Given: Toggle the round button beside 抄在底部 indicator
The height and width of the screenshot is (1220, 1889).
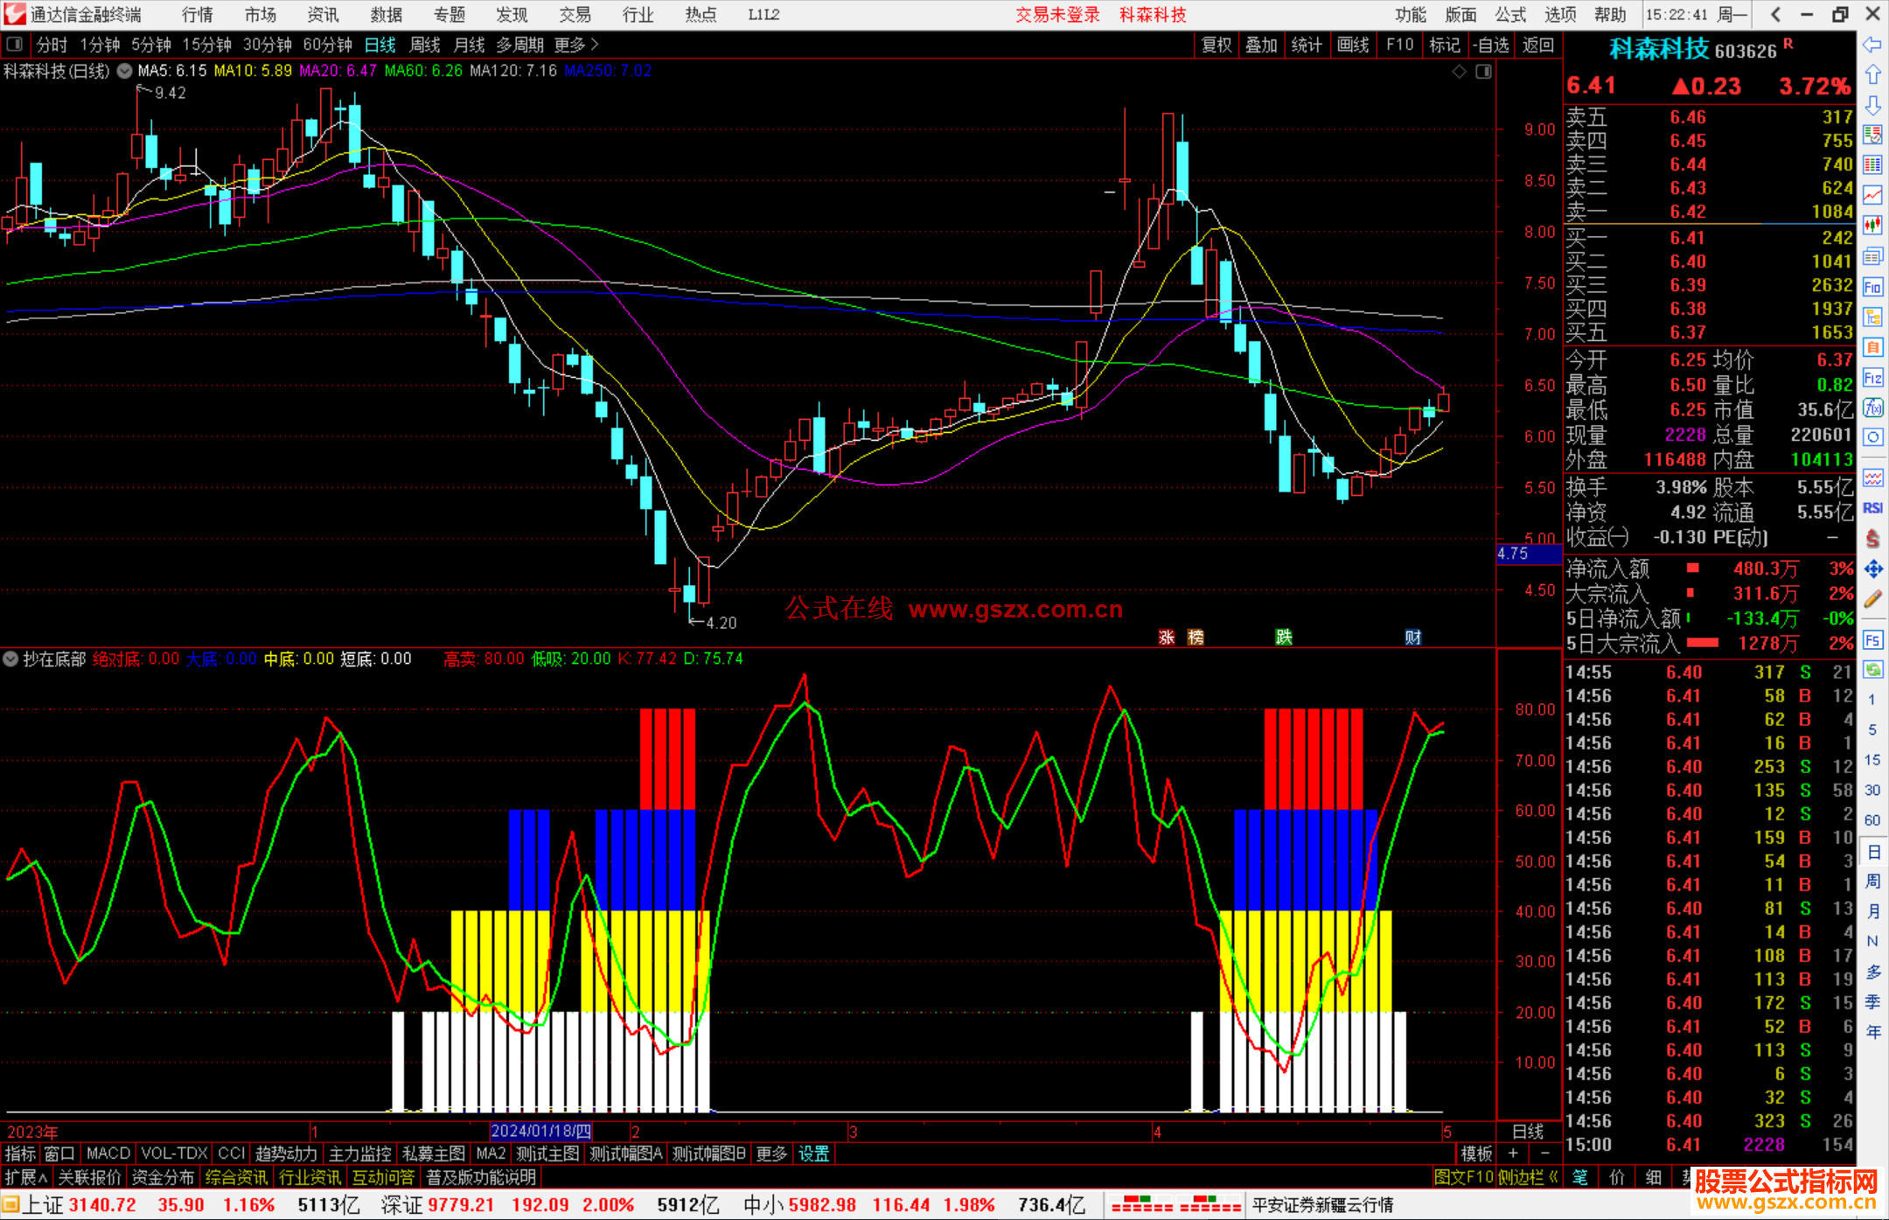Looking at the screenshot, I should click(10, 659).
